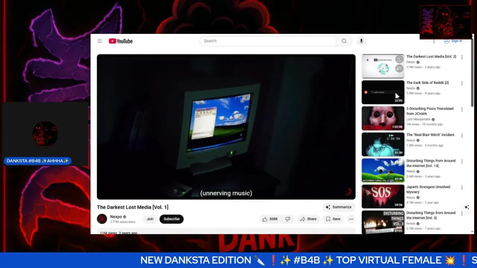This screenshot has height=268, width=477.
Task: Open options menu for Real Blair Witch Incident
Action: pyautogui.click(x=462, y=135)
